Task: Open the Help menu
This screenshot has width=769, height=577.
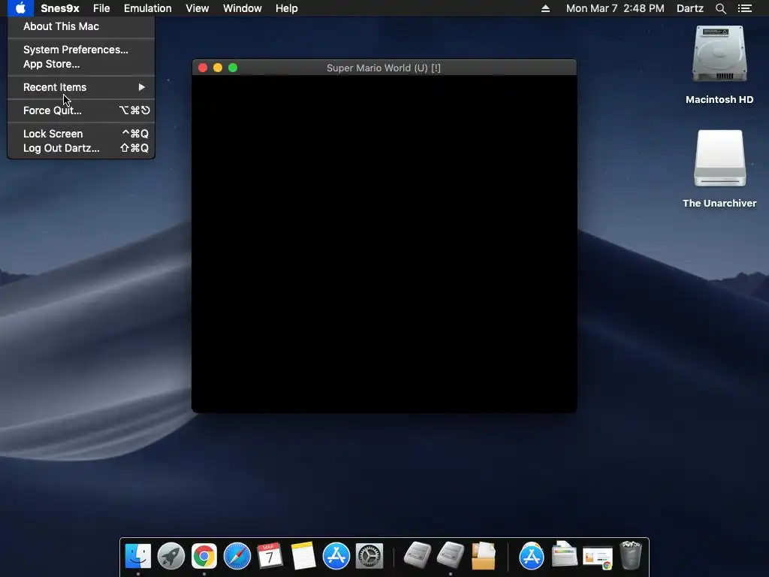Action: 286,8
